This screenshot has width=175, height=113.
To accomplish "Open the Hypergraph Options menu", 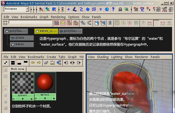I will click(x=74, y=17).
